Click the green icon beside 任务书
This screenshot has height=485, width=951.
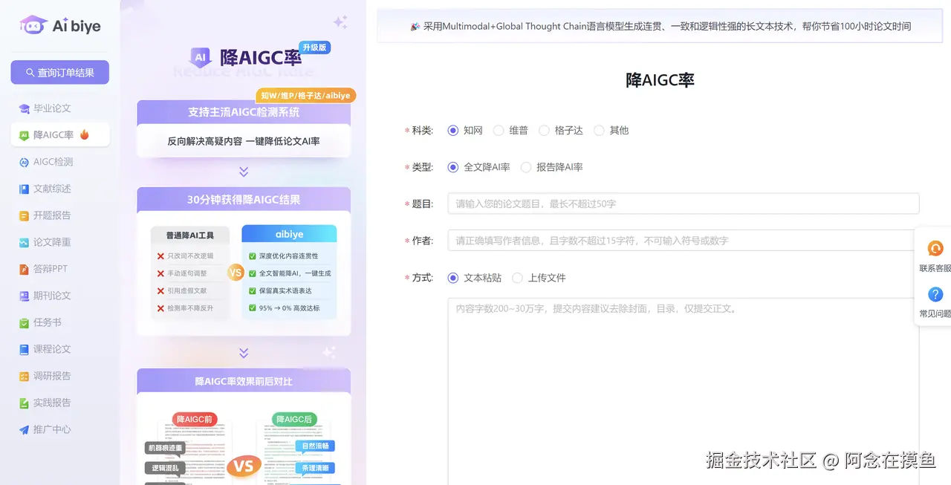coord(25,322)
